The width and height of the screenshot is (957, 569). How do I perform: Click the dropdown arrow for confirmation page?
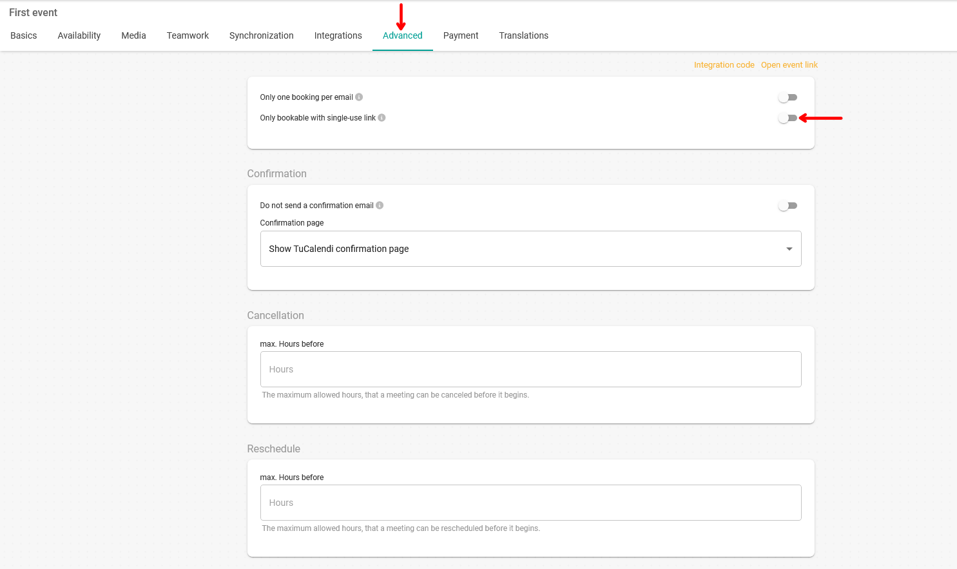pos(789,249)
